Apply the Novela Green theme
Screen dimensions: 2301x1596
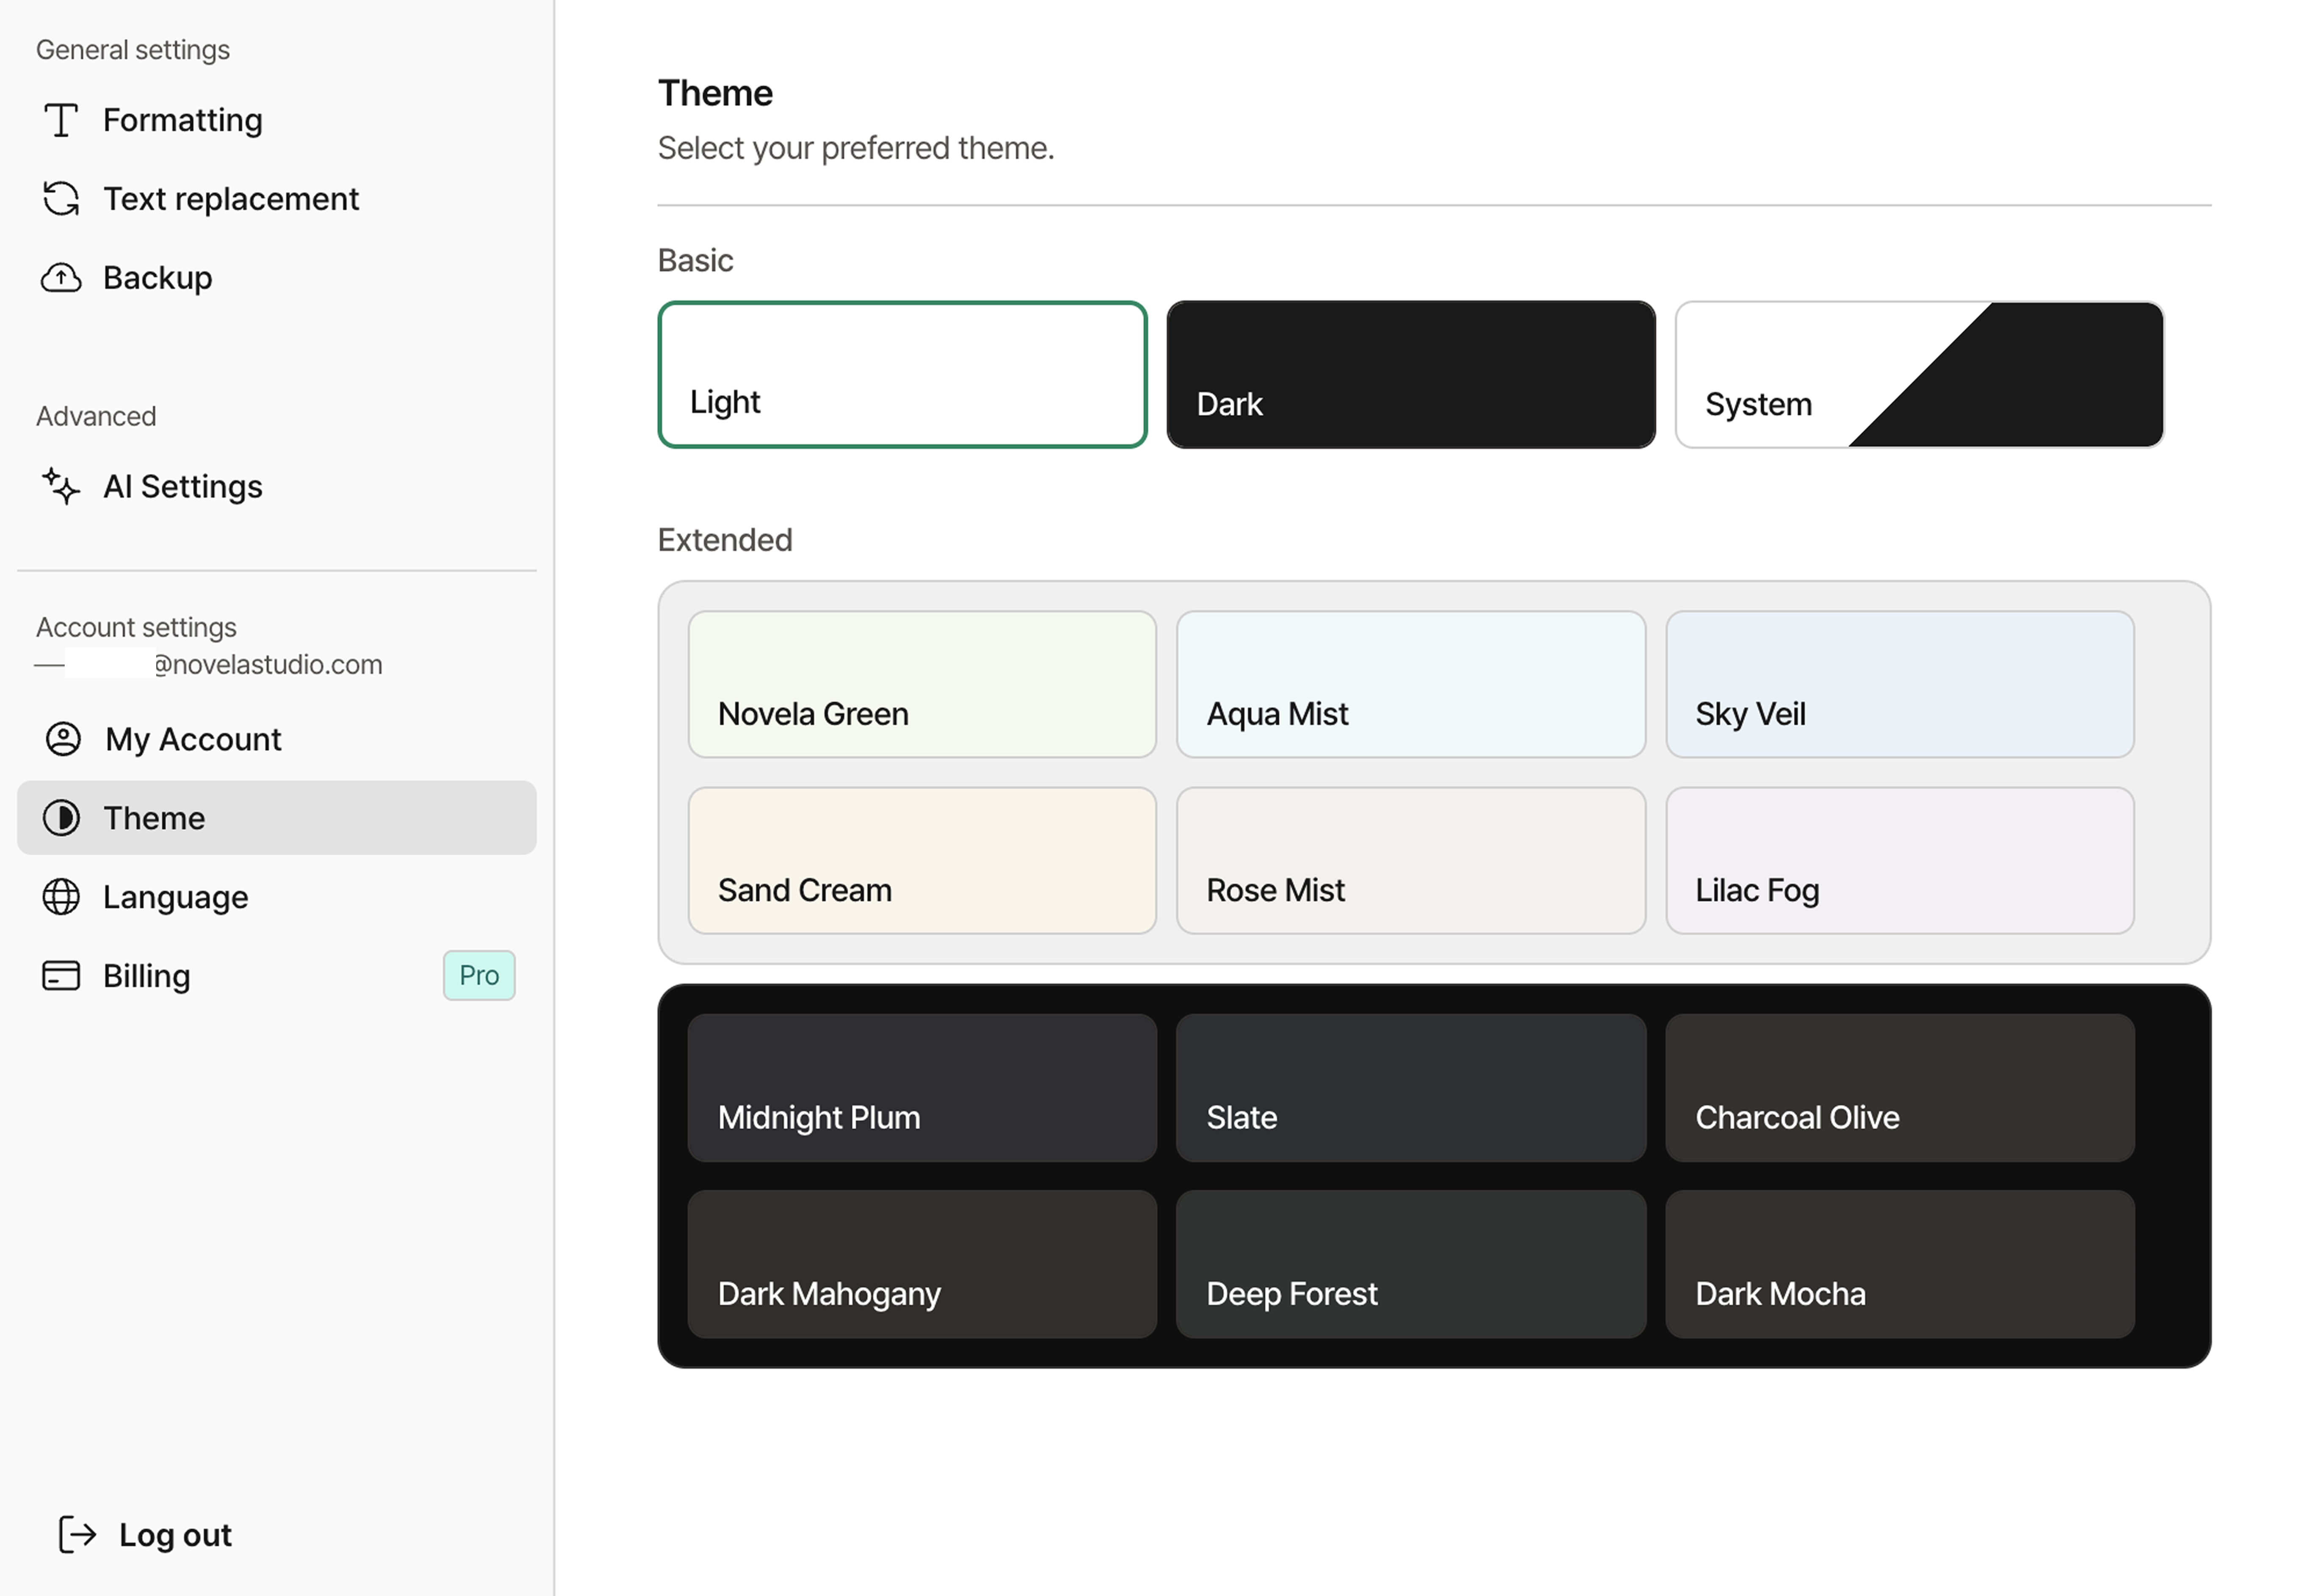[x=922, y=684]
